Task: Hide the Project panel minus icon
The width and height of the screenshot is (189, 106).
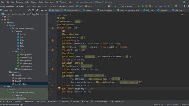Action: click(46, 11)
